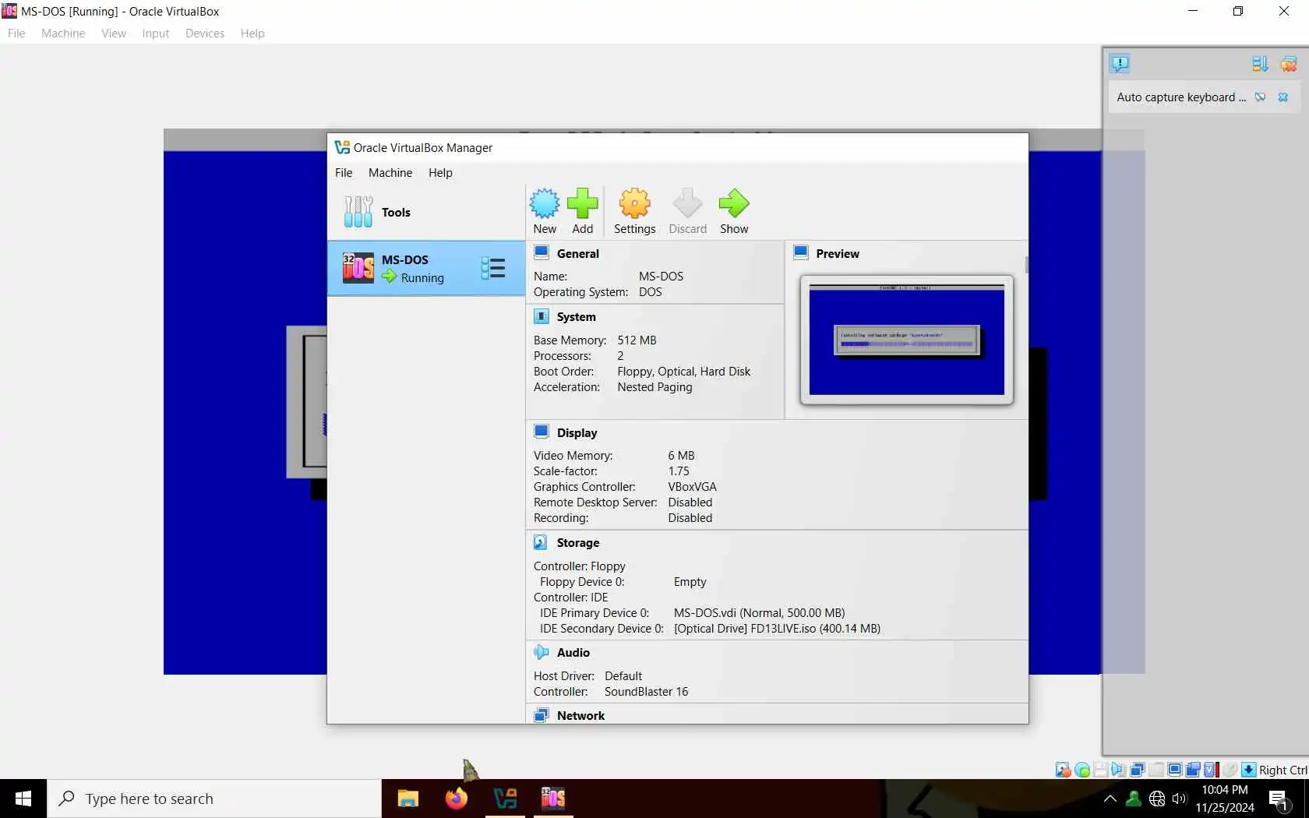The height and width of the screenshot is (818, 1309).
Task: Click the MS-DOS preview thumbnail
Action: [x=906, y=340]
